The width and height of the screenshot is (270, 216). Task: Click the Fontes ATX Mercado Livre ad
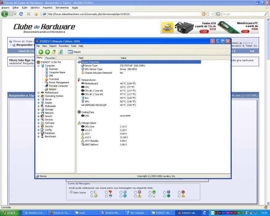click(189, 27)
